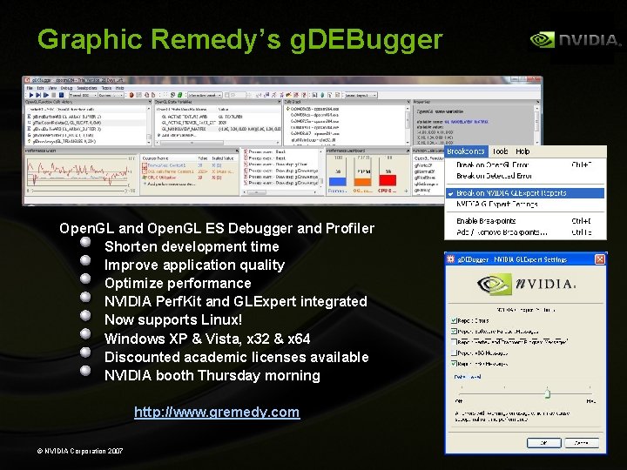Click the Calls Stack vertical scrollbar
Viewport: 627px width, 470px height.
[408, 124]
